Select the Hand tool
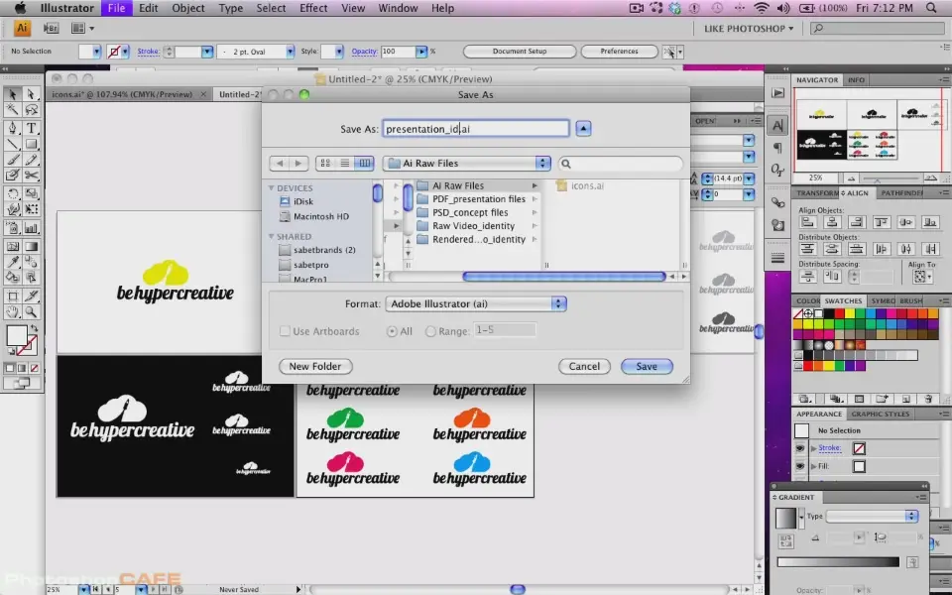 13,312
